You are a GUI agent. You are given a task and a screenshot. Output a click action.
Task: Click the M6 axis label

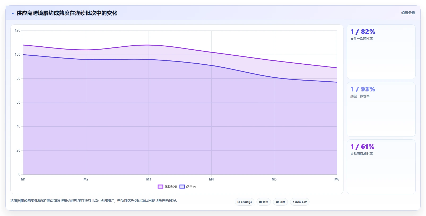click(337, 179)
